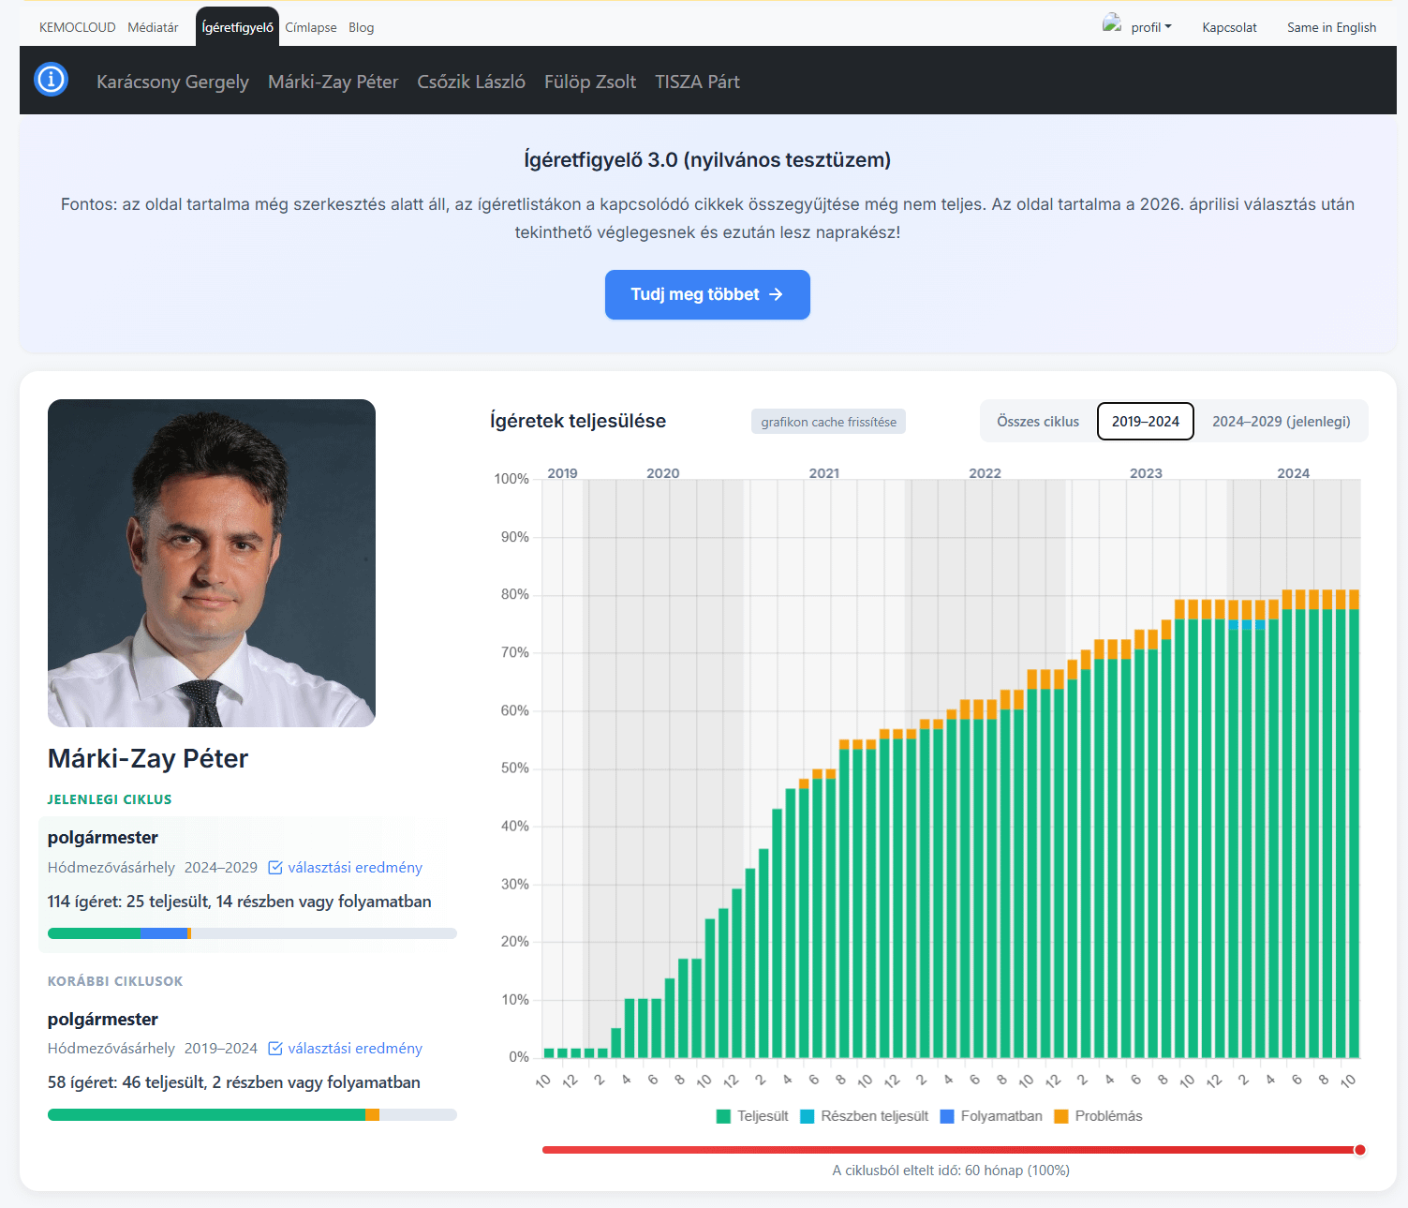The image size is (1408, 1208).
Task: Open the TISZA Párt page
Action: tap(697, 82)
